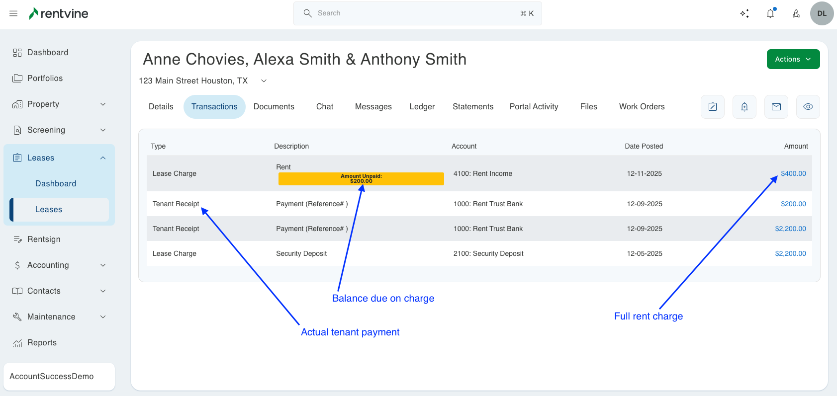Switch to the Ledger tab
837x396 pixels.
[x=422, y=107]
